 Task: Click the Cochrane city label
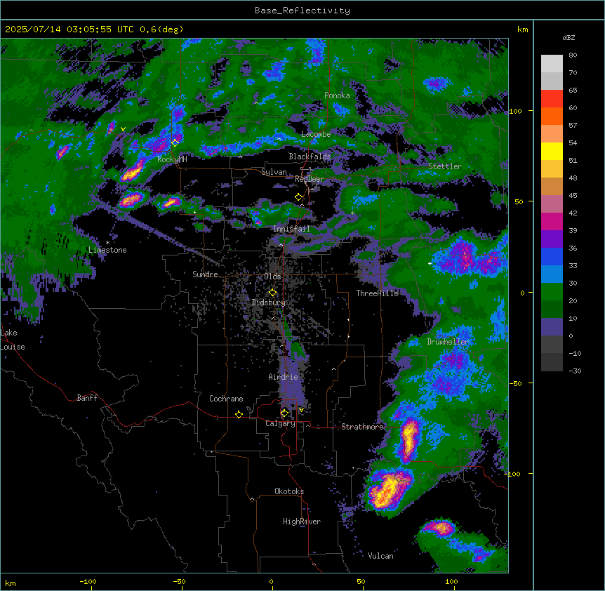pos(226,399)
